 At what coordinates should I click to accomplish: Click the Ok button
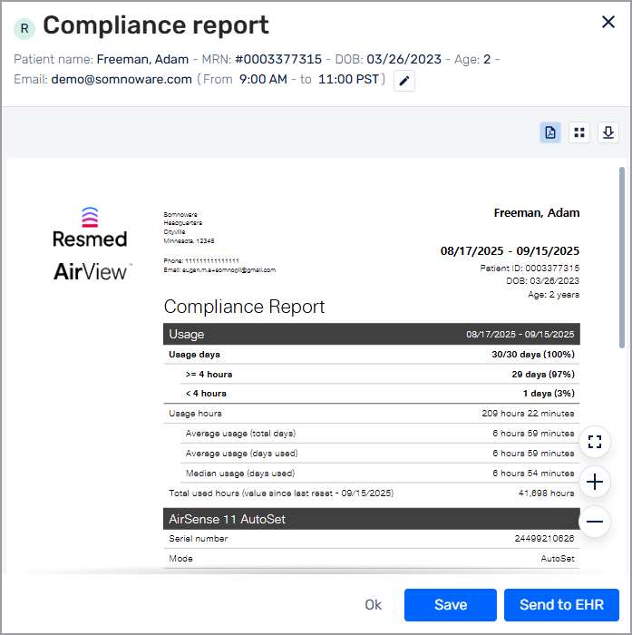373,605
